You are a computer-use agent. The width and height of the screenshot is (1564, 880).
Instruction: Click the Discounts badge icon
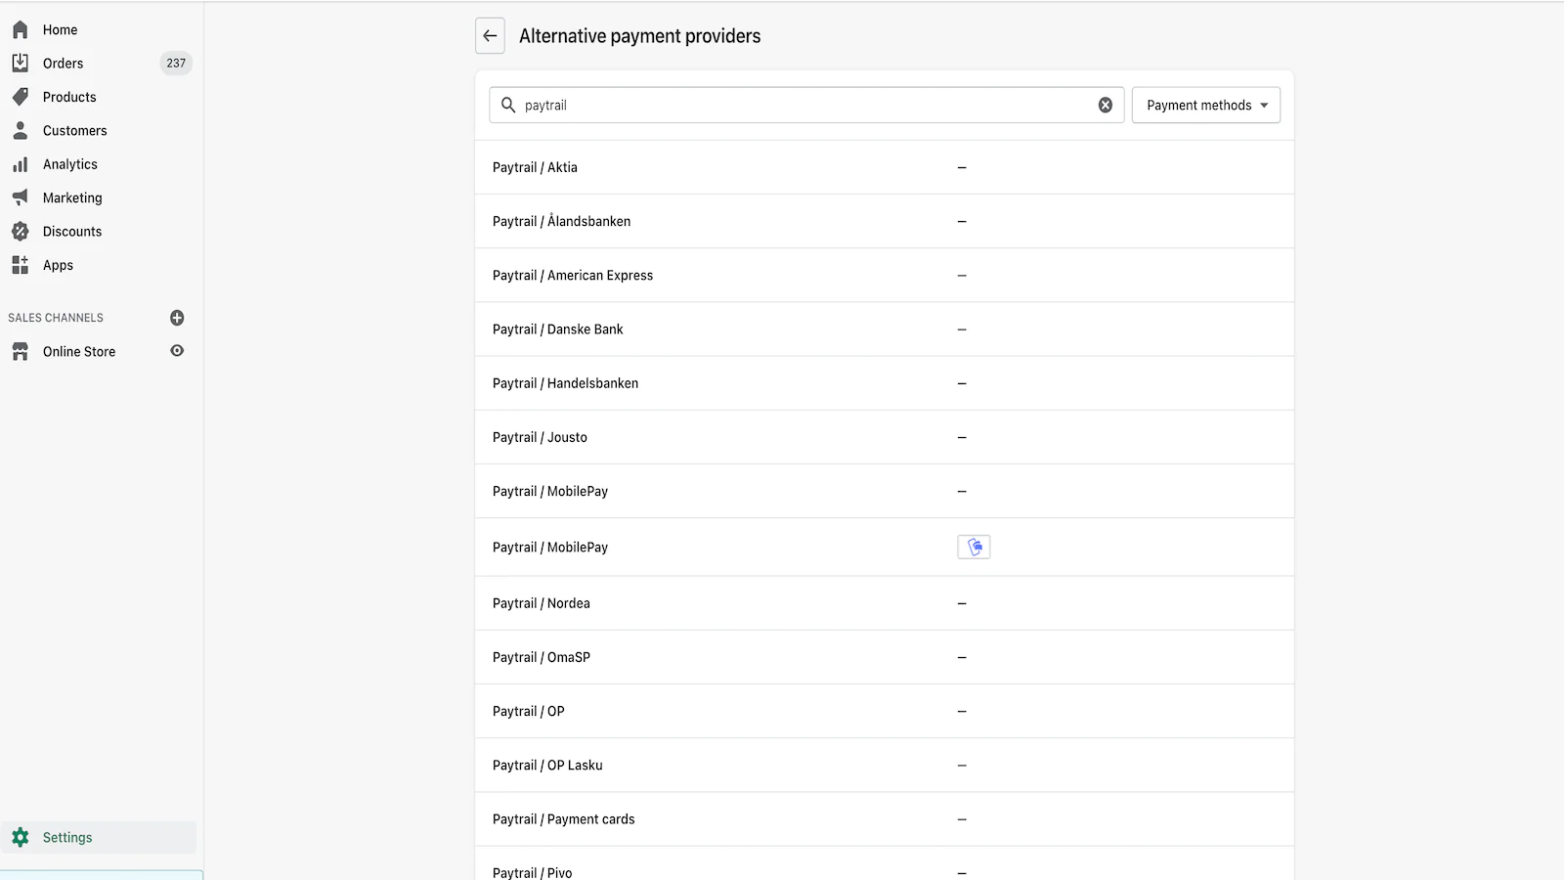tap(20, 232)
